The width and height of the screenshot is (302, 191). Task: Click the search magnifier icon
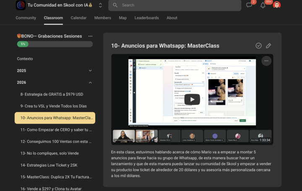115,5
